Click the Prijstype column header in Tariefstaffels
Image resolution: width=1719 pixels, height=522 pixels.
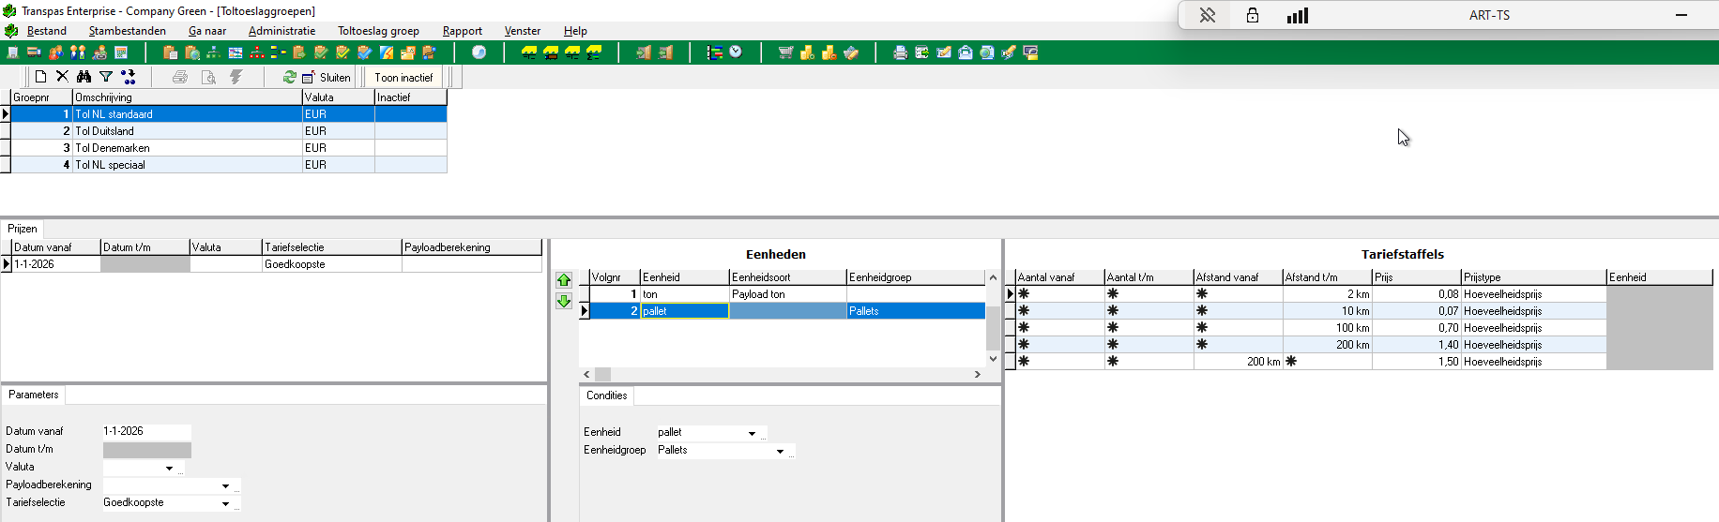1534,277
